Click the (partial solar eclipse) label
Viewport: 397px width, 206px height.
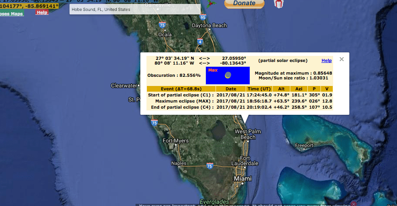pos(283,60)
